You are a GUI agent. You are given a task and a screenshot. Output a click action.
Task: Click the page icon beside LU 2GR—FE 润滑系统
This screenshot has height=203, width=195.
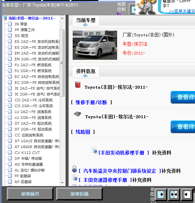pos(10,118)
